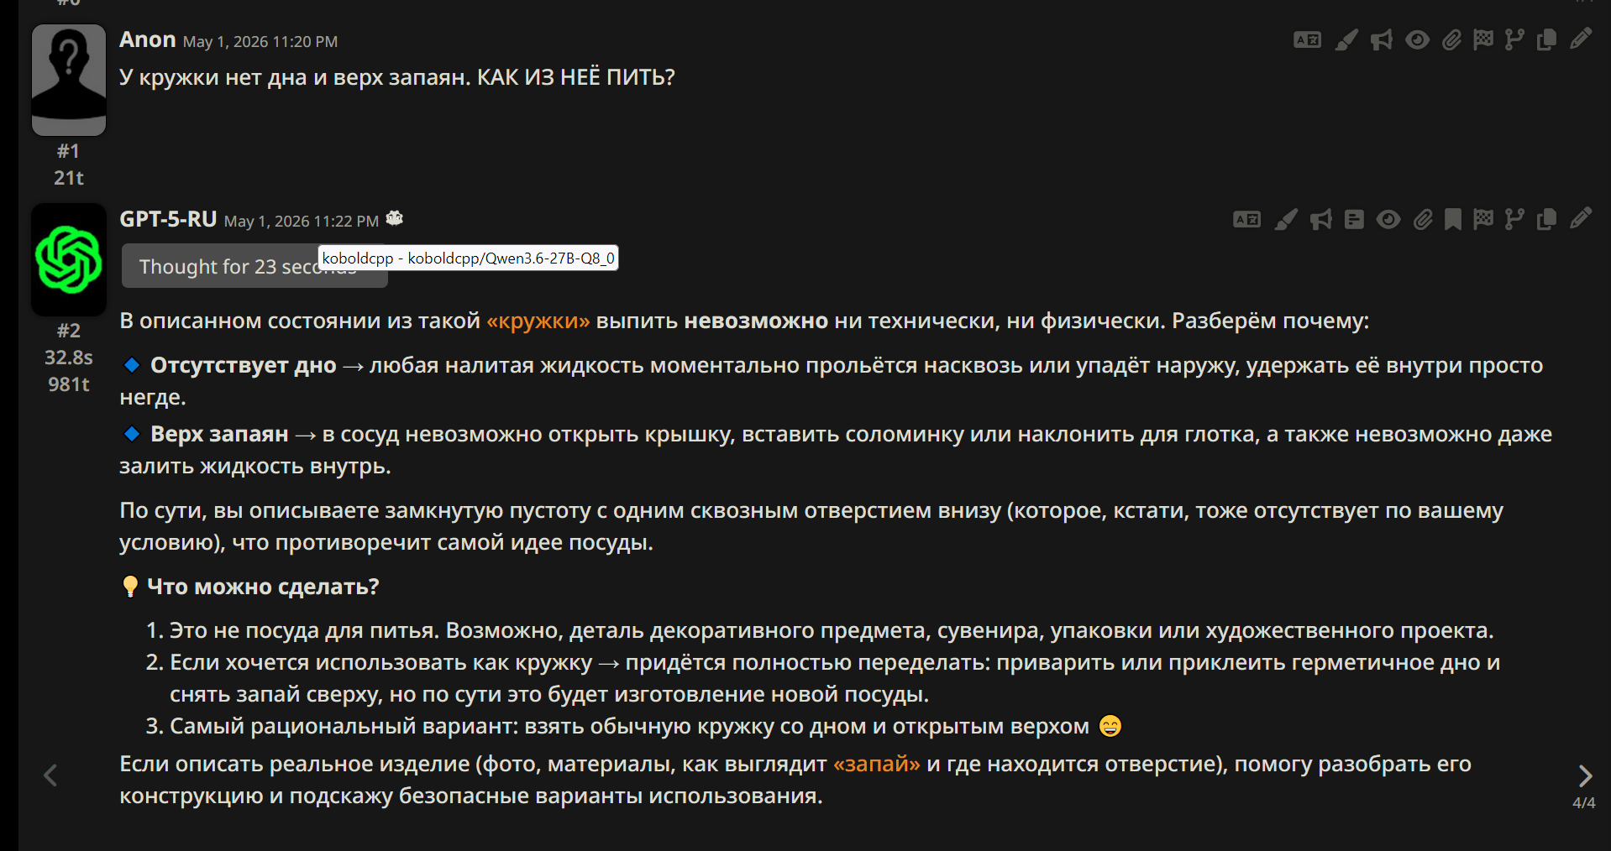Edit Anon's message with the pencil icon
This screenshot has height=851, width=1611.
click(x=1580, y=39)
